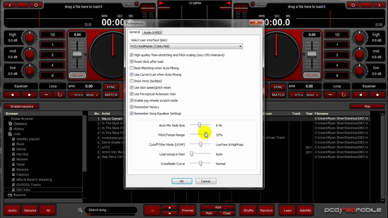The width and height of the screenshot is (388, 218).
Task: Click the Rec button
Action: (x=367, y=107)
